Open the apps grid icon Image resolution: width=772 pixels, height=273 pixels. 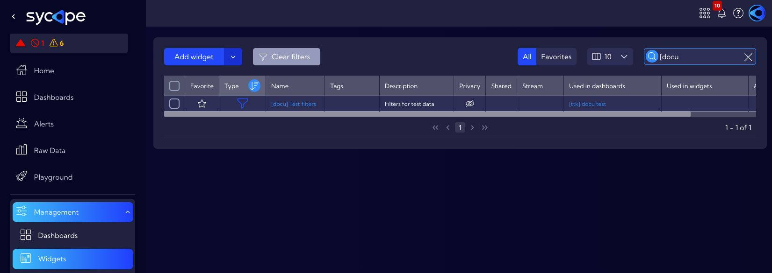[705, 13]
